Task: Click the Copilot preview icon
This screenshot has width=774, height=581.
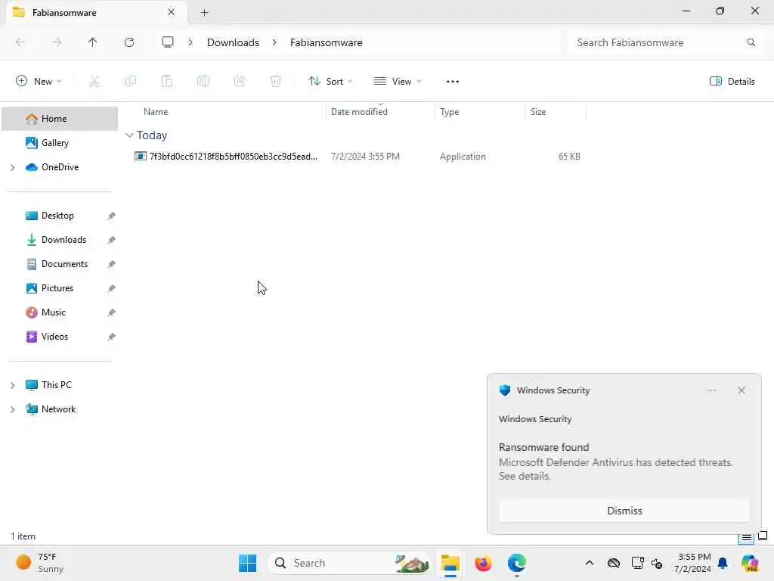Action: click(x=750, y=563)
